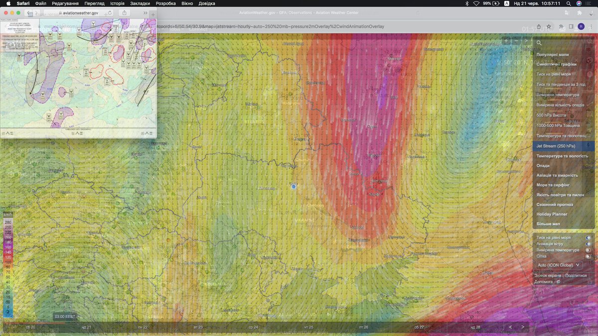Click the copyright icon next to Допомога
The image size is (598, 336).
click(x=558, y=282)
